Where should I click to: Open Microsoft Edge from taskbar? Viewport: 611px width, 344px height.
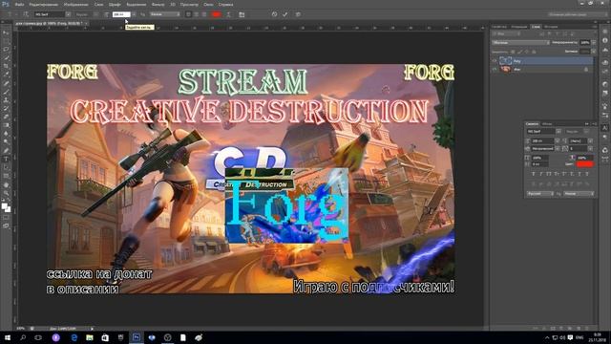[74, 337]
